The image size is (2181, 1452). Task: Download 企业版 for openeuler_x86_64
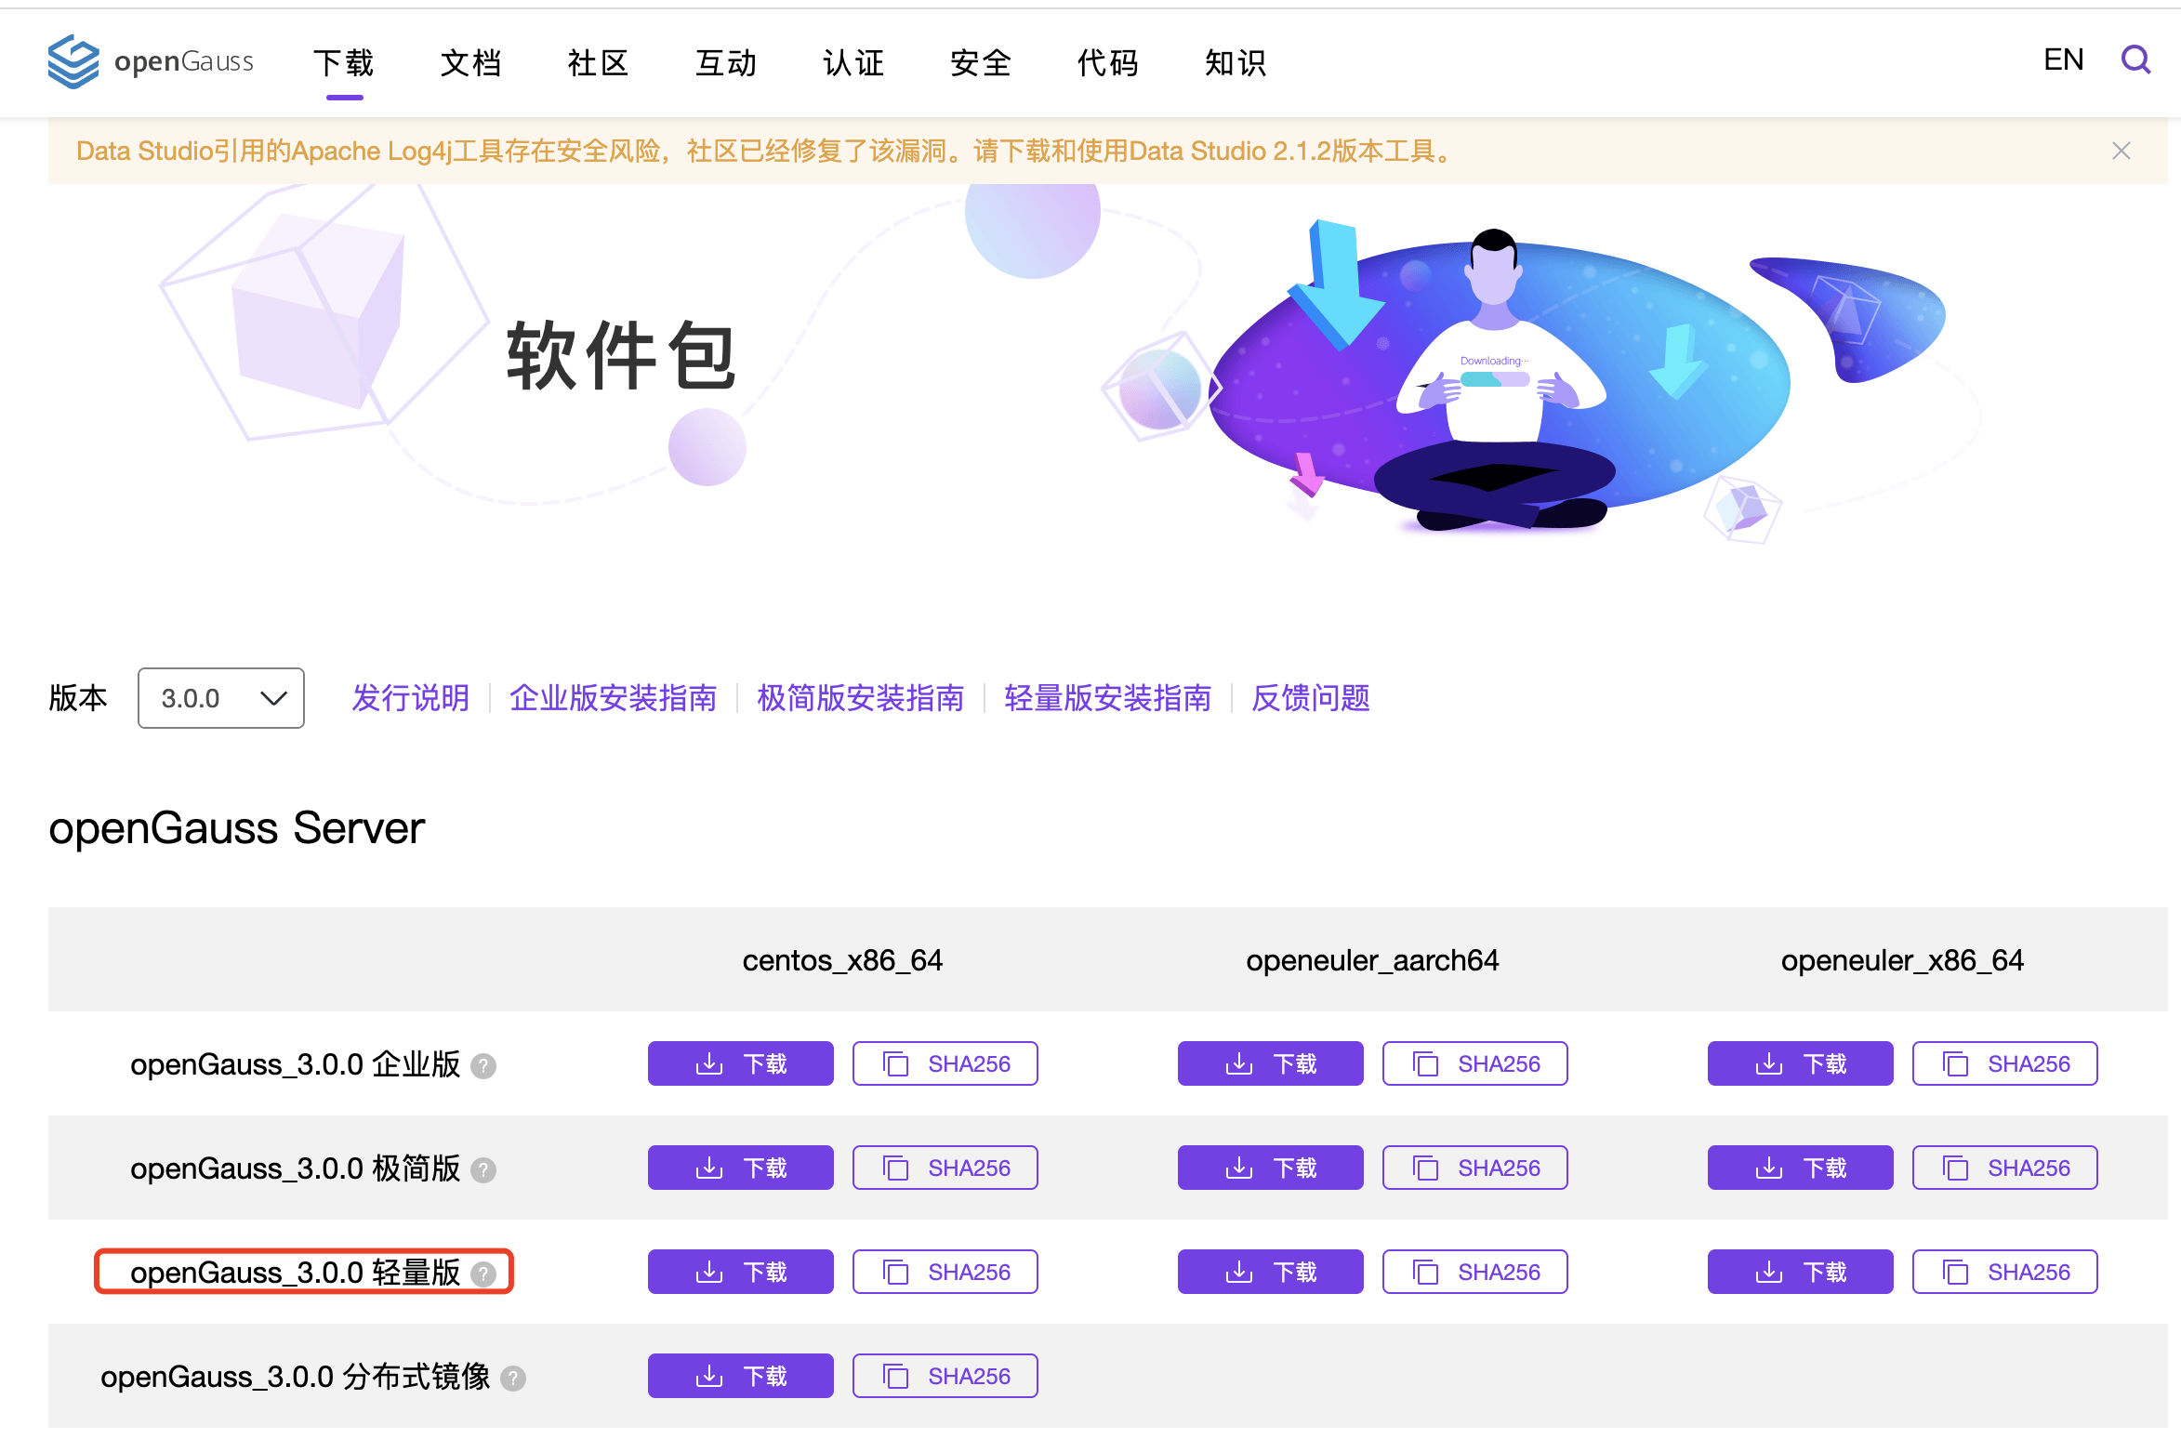click(x=1801, y=1063)
